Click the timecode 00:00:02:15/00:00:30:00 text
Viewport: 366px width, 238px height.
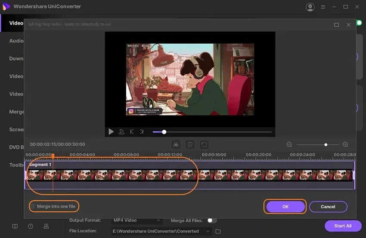[57, 144]
